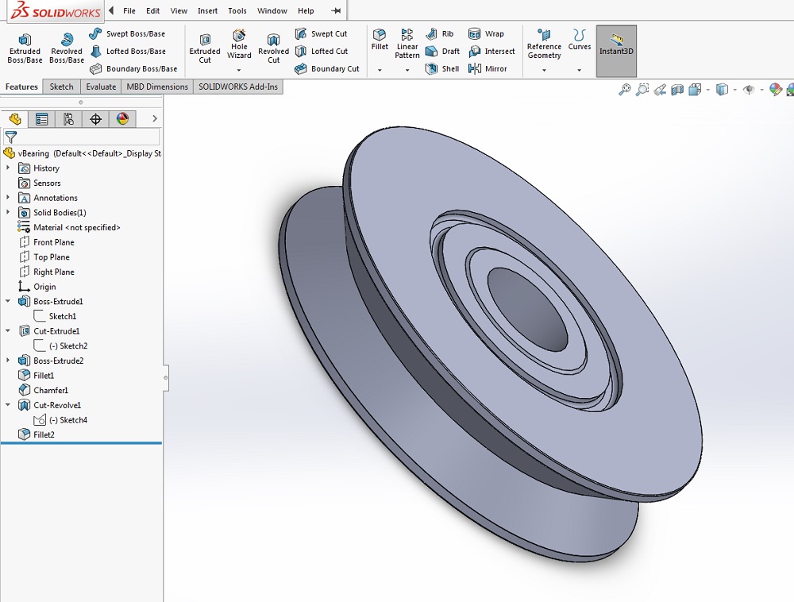Open the Fillet dropdown arrow
The width and height of the screenshot is (794, 602).
pyautogui.click(x=380, y=70)
